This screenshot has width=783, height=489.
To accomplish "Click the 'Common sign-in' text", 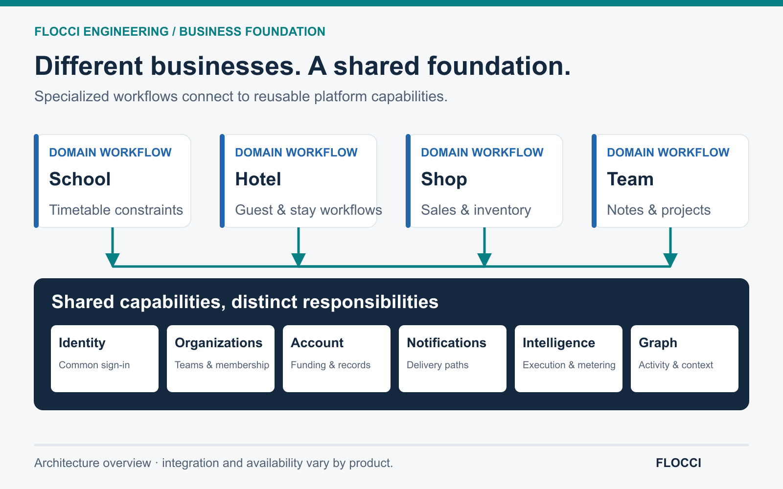I will (x=94, y=365).
